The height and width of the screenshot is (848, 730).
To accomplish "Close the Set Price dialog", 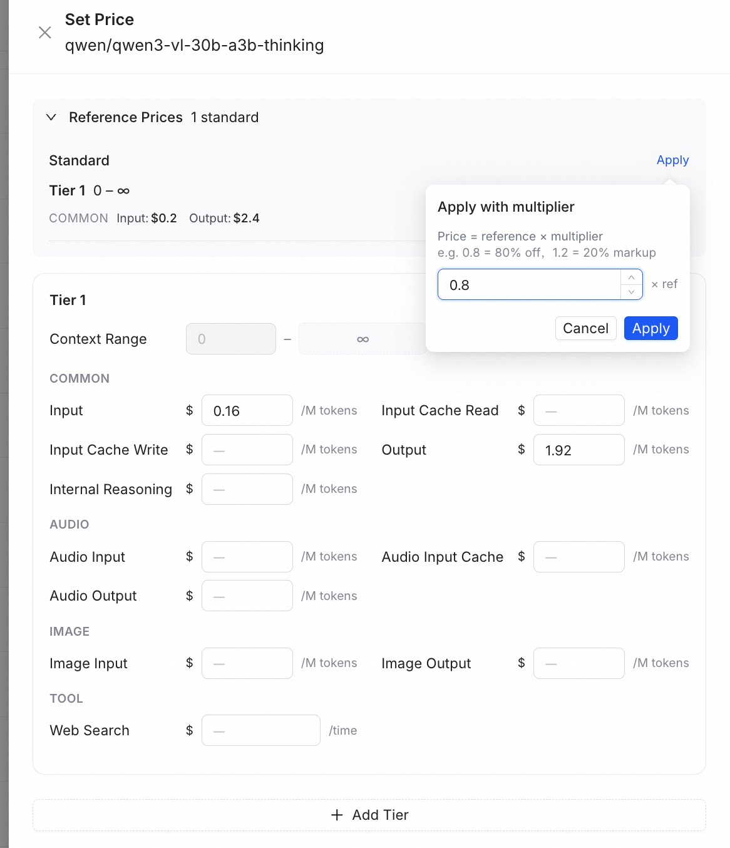I will point(45,33).
